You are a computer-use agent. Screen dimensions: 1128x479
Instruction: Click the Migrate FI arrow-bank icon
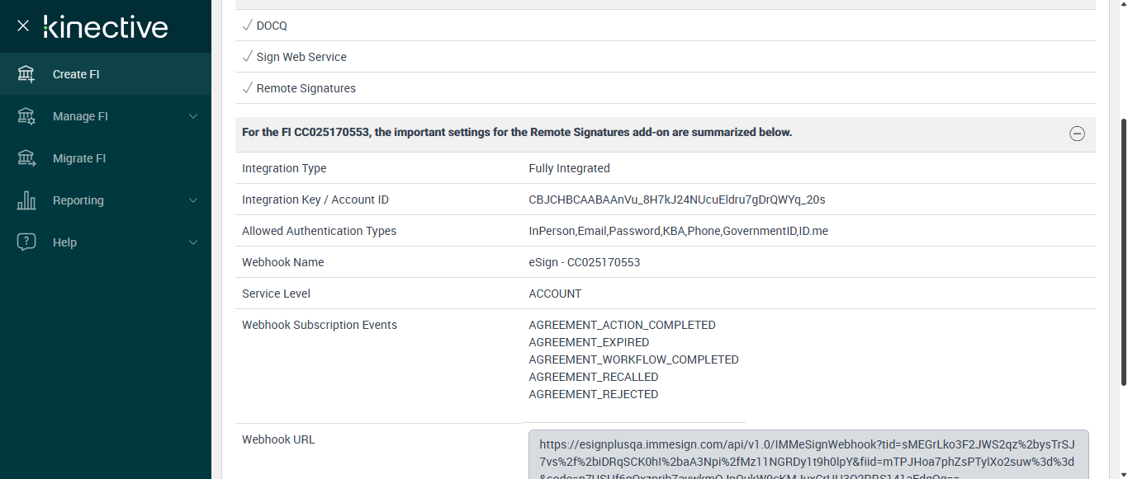point(26,158)
